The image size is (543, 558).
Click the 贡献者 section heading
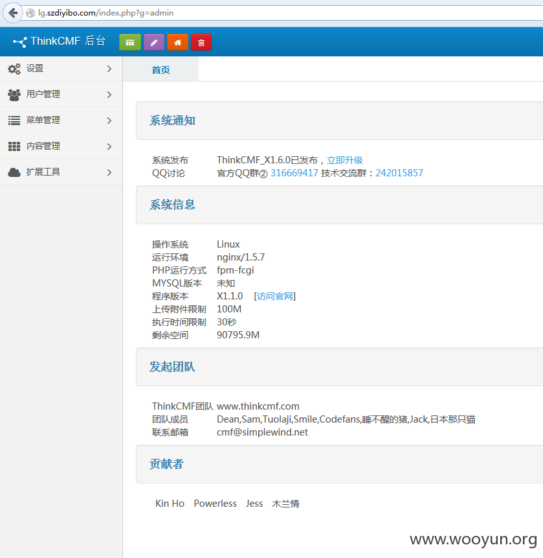pyautogui.click(x=166, y=464)
